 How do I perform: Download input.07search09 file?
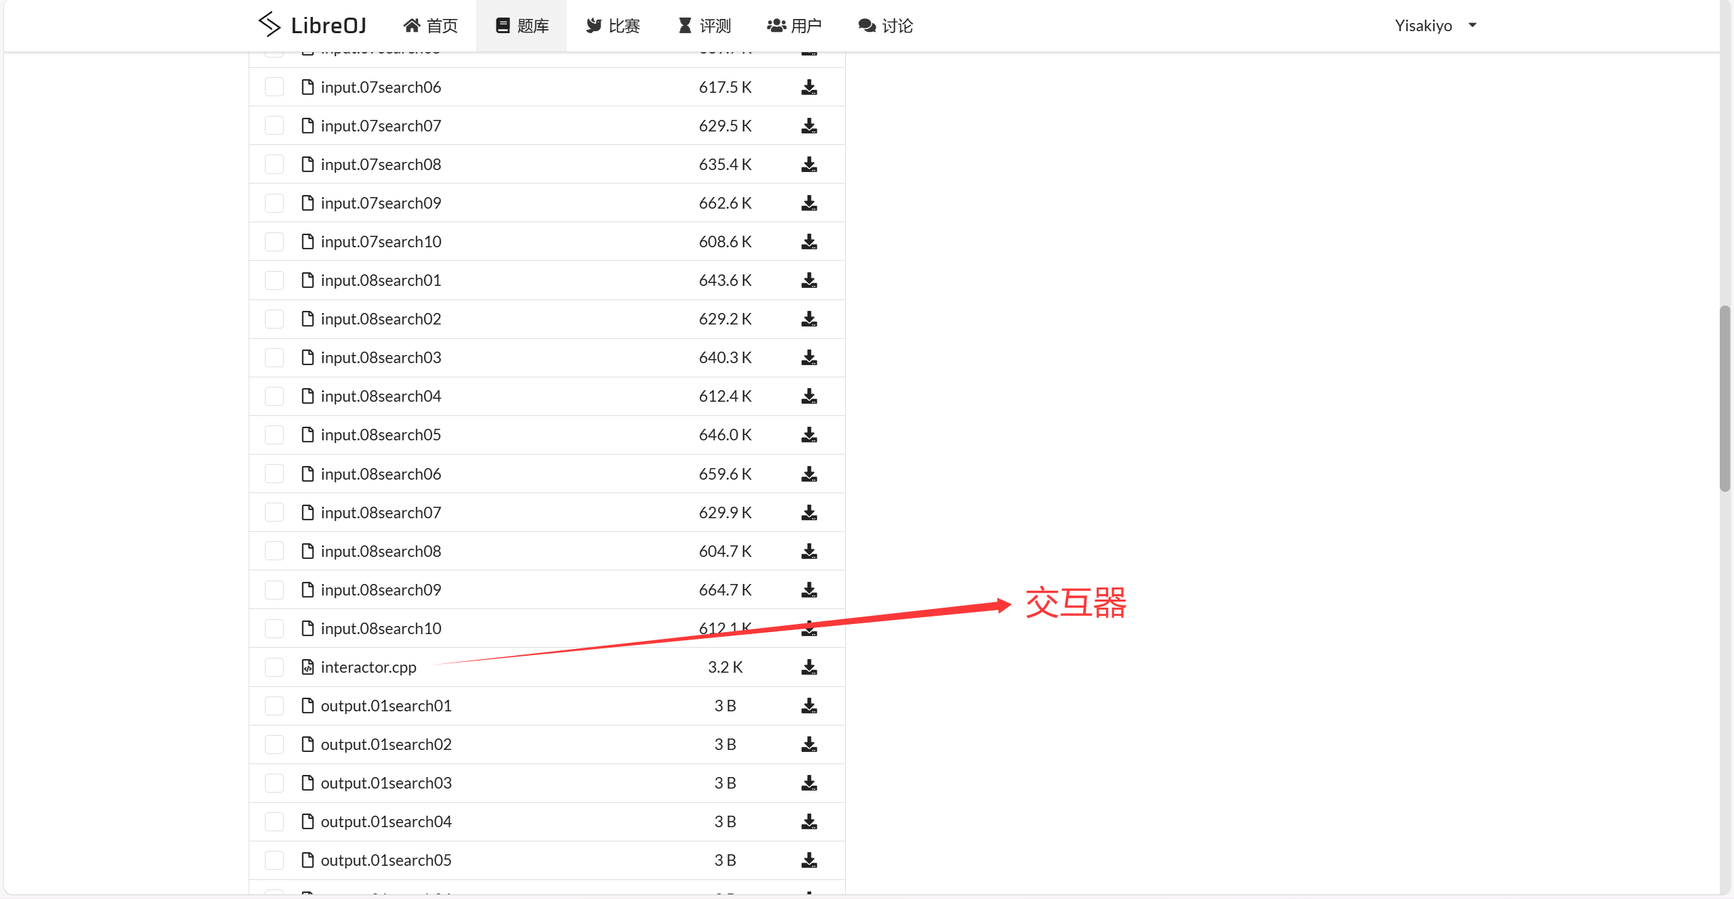(x=809, y=203)
